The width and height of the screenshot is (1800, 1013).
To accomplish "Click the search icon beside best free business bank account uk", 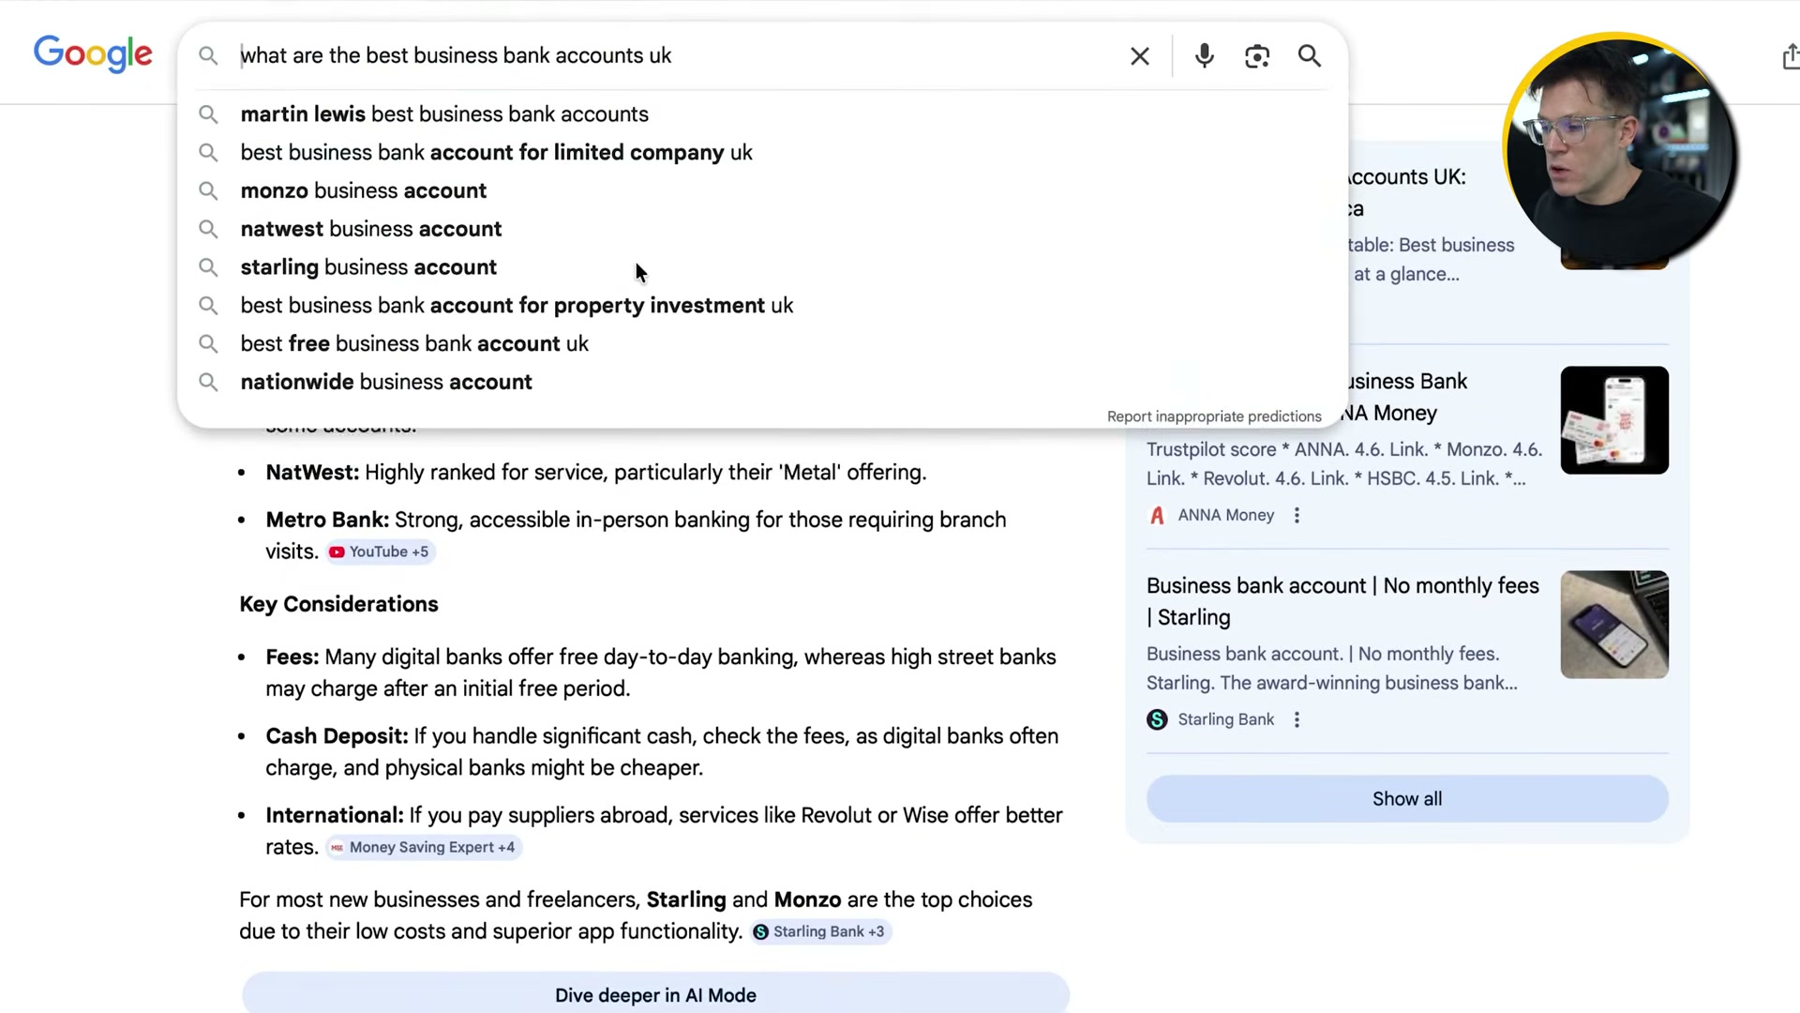I will click(208, 344).
